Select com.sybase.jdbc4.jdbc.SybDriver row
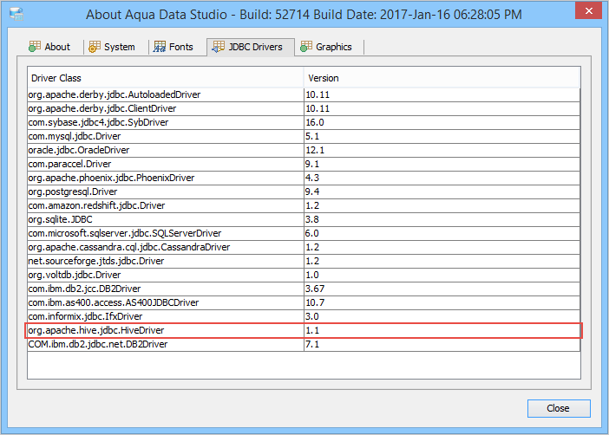This screenshot has height=435, width=609. (304, 123)
